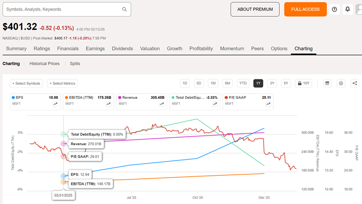
Task: Open the notifications bell
Action: [x=347, y=9]
